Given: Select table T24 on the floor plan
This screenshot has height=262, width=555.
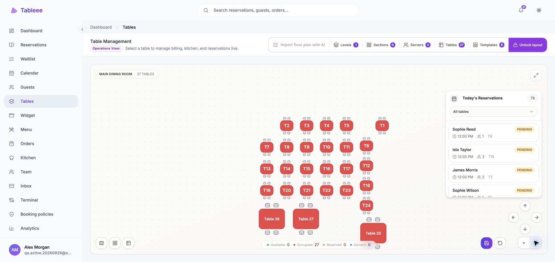Looking at the screenshot, I should click(x=366, y=206).
